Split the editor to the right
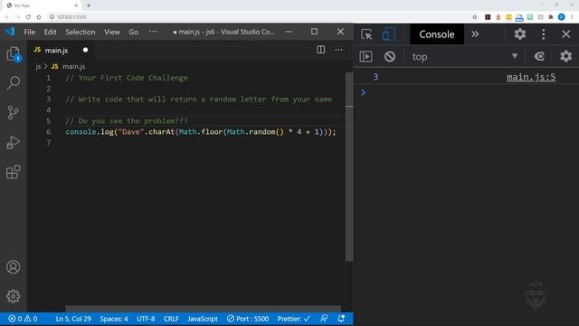The image size is (579, 326). pos(321,50)
